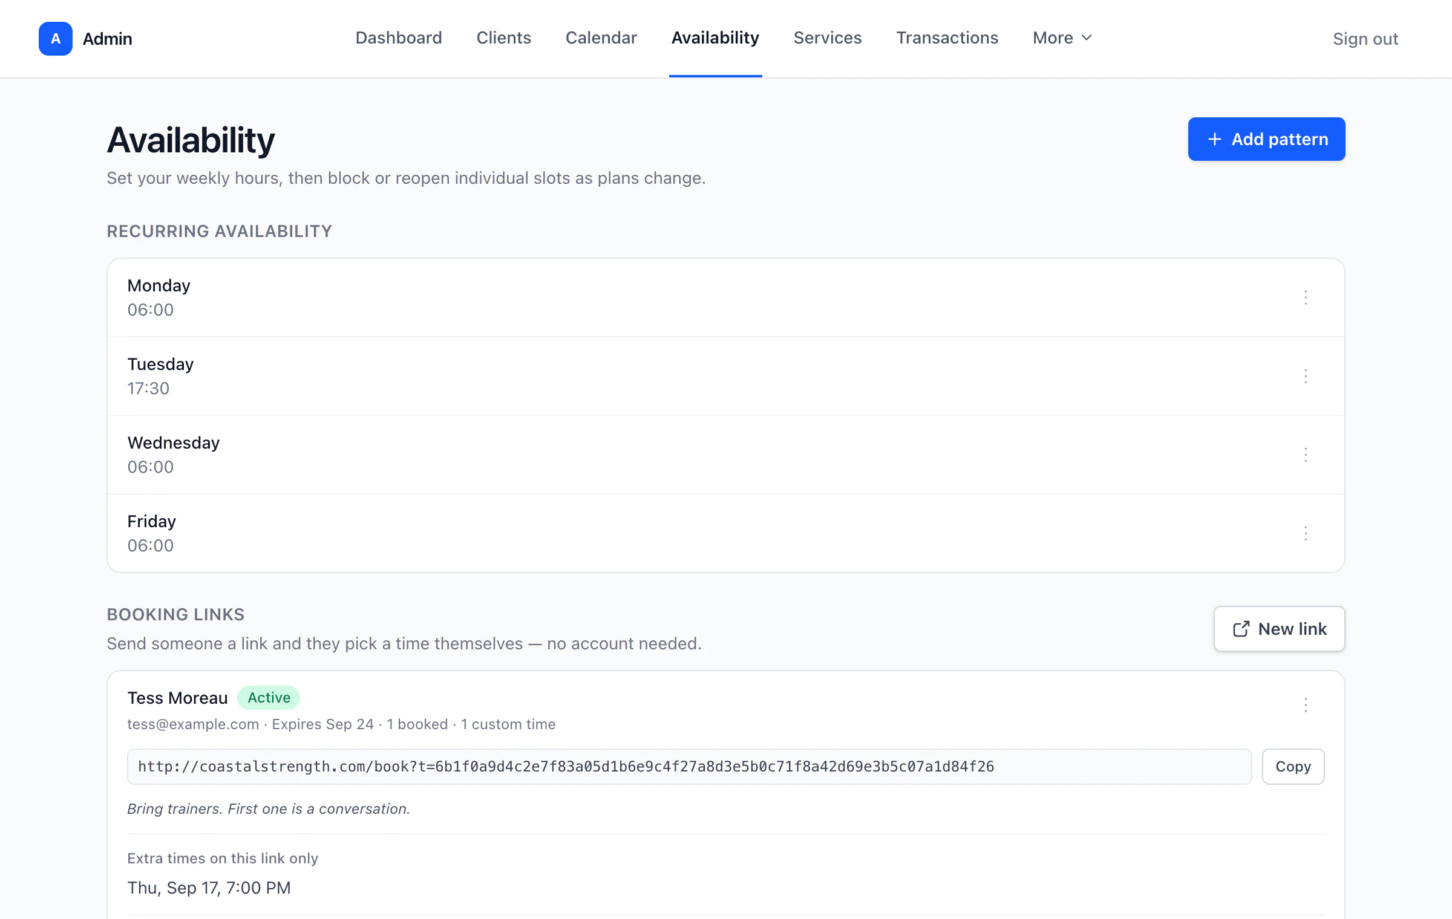1452x919 pixels.
Task: Click Sign out link
Action: point(1365,39)
